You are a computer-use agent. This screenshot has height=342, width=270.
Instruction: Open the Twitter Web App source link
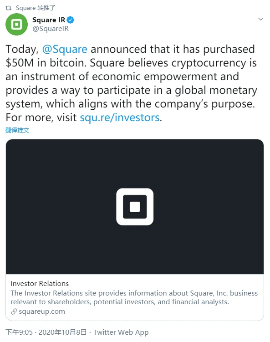point(121,332)
